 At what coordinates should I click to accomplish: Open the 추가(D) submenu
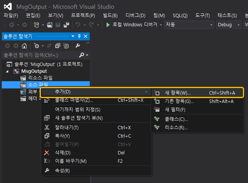click(95, 92)
